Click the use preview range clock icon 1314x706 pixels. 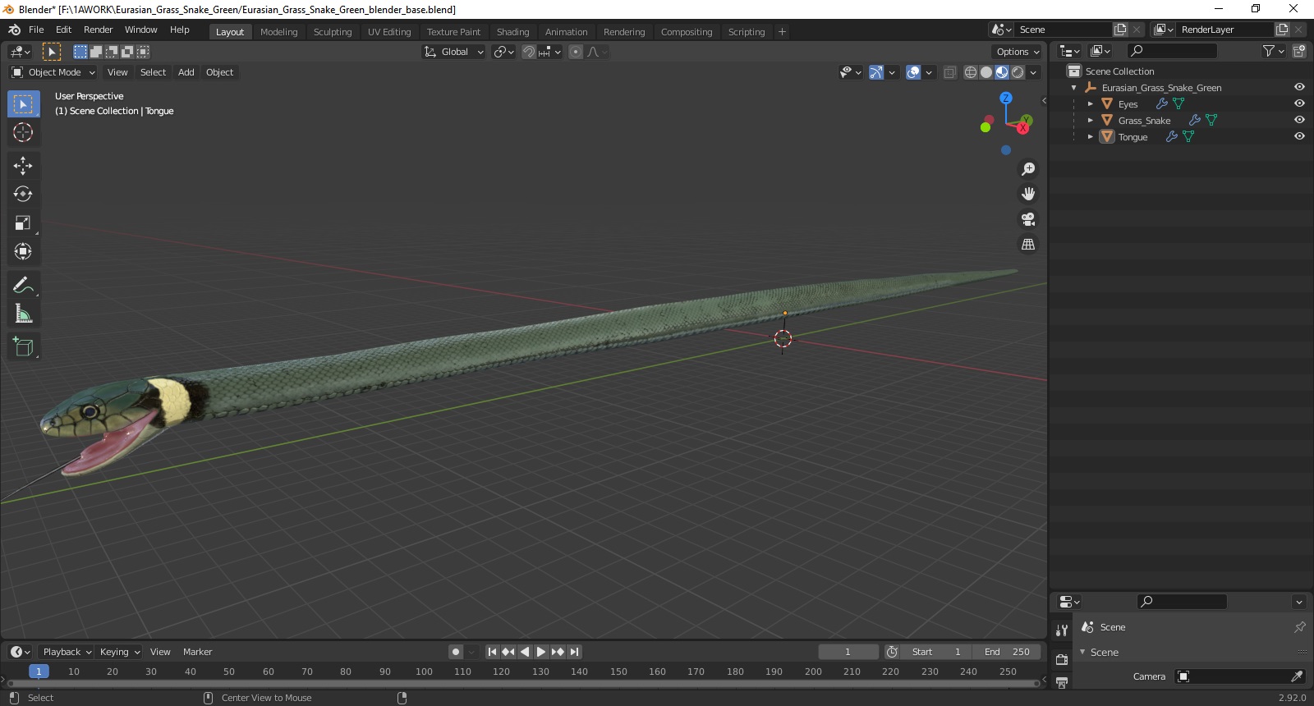pos(892,652)
